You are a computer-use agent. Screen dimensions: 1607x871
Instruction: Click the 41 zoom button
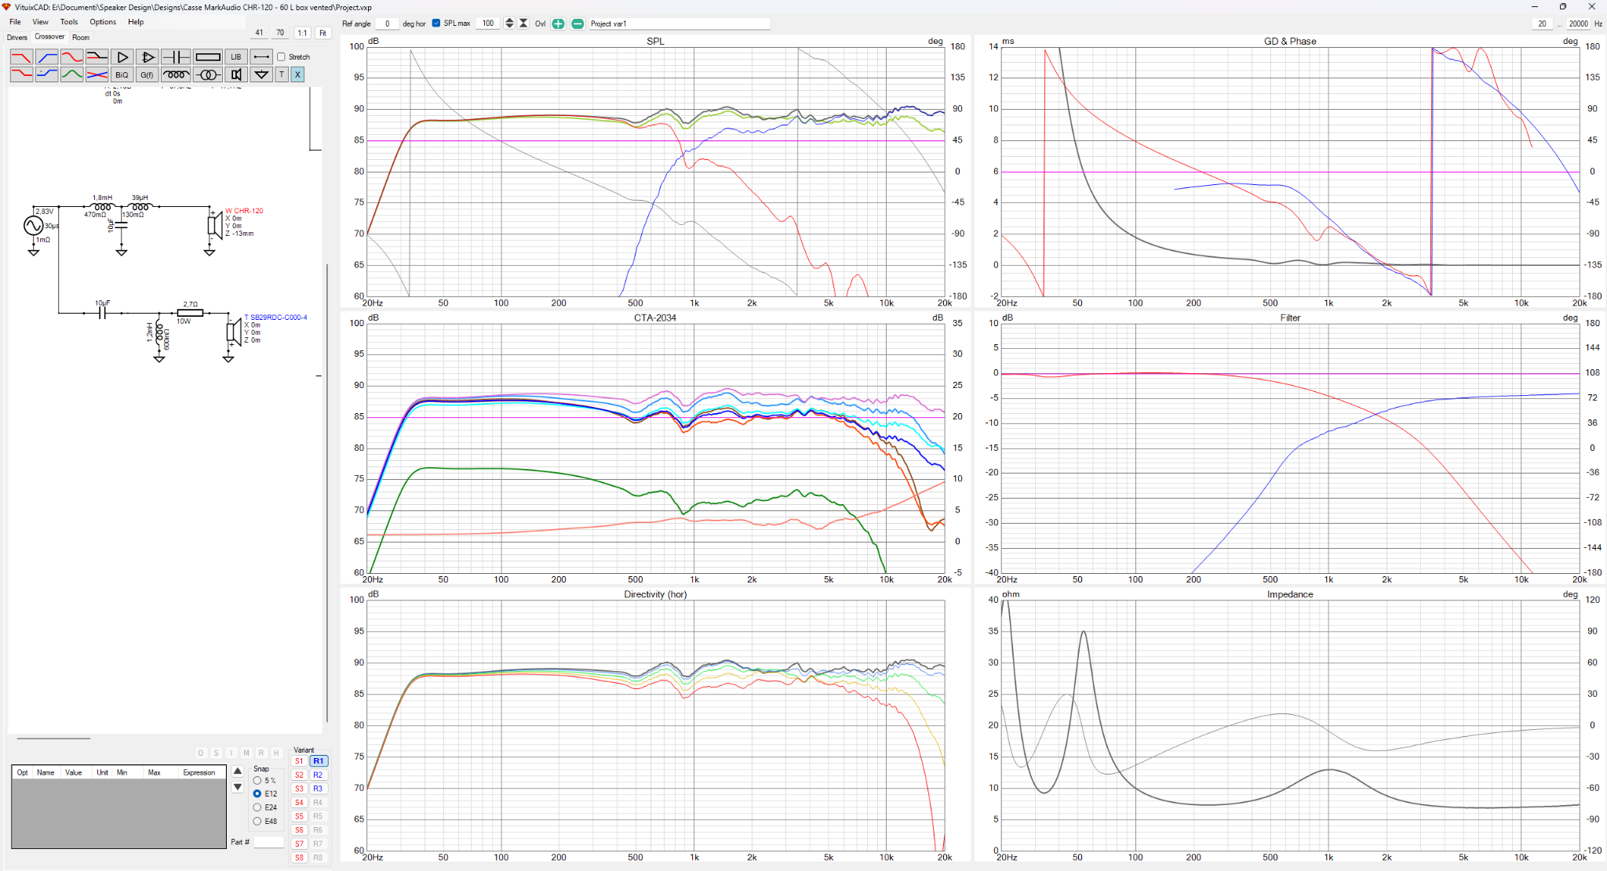click(260, 33)
